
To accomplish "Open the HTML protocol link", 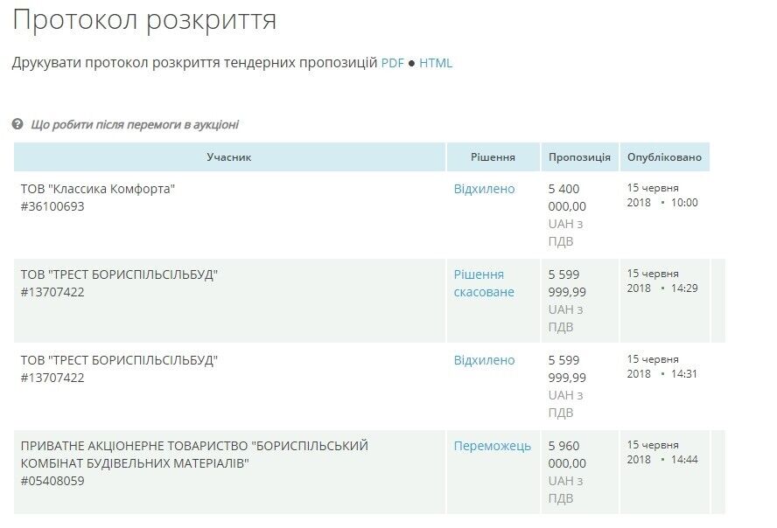I will click(x=436, y=63).
